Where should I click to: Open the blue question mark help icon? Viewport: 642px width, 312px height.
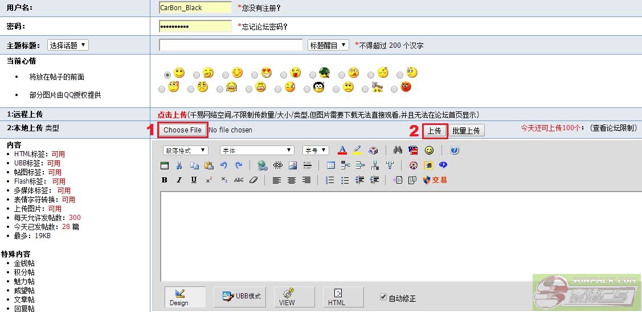(x=454, y=151)
